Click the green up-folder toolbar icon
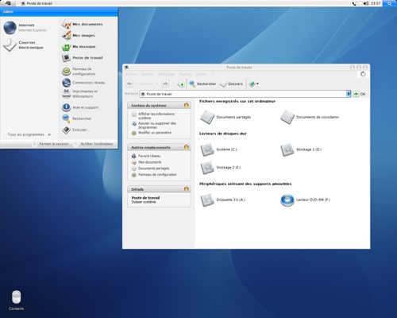This screenshot has width=397, height=318. pos(181,84)
